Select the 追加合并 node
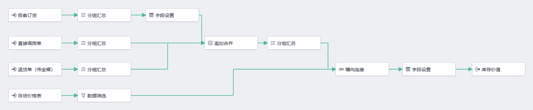 231,43
